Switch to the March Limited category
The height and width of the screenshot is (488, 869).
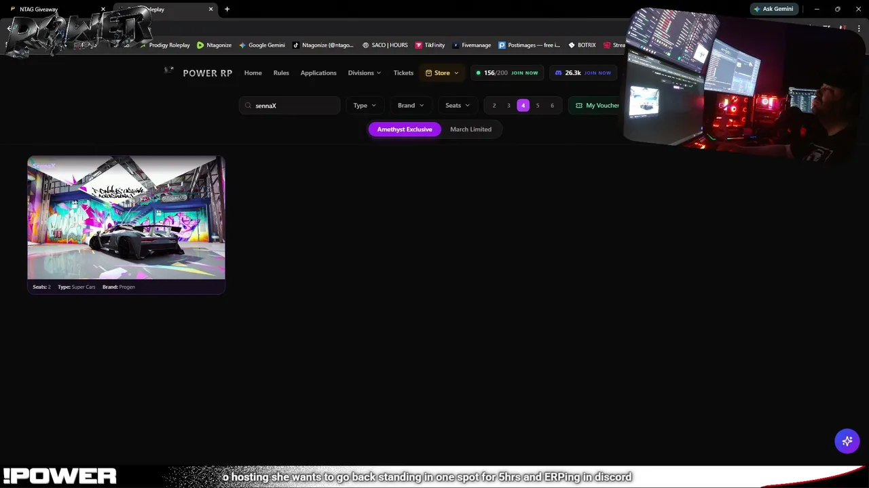(470, 129)
